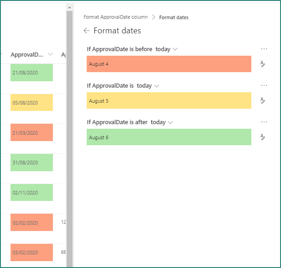Edit style of the green August 6 rule
The width and height of the screenshot is (281, 268).
click(263, 137)
